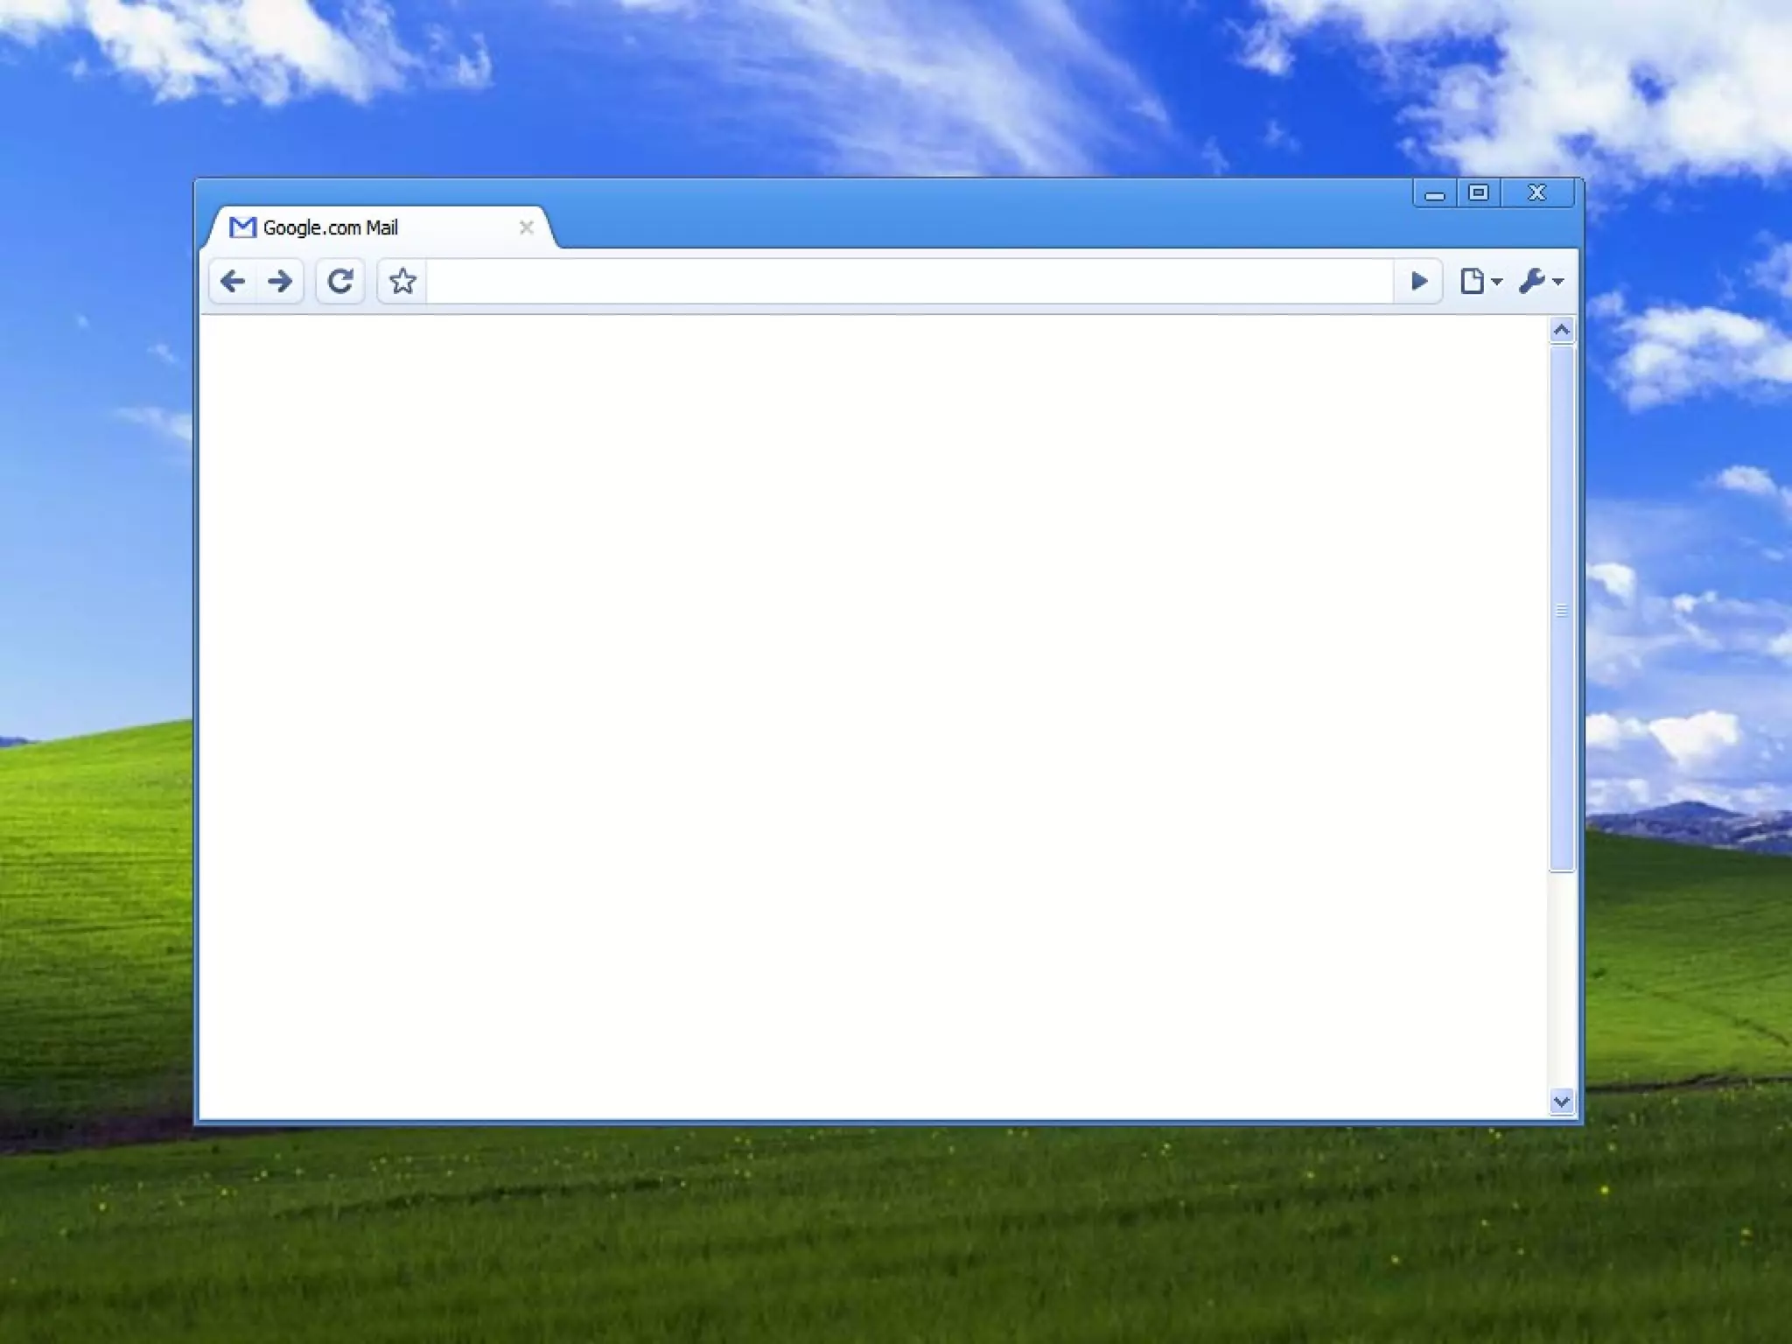Bookmark page with the star icon
Screen dimensions: 1792x1344
click(x=402, y=282)
